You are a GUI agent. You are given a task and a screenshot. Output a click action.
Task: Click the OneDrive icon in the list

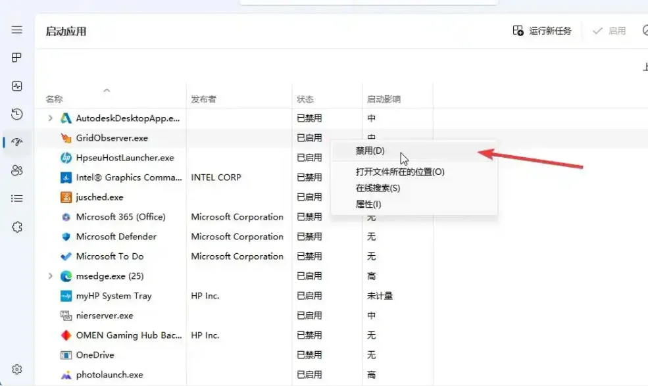click(66, 355)
